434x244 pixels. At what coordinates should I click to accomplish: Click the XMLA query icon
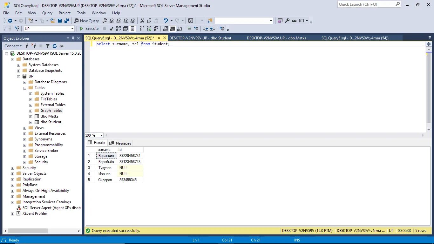tap(126, 21)
